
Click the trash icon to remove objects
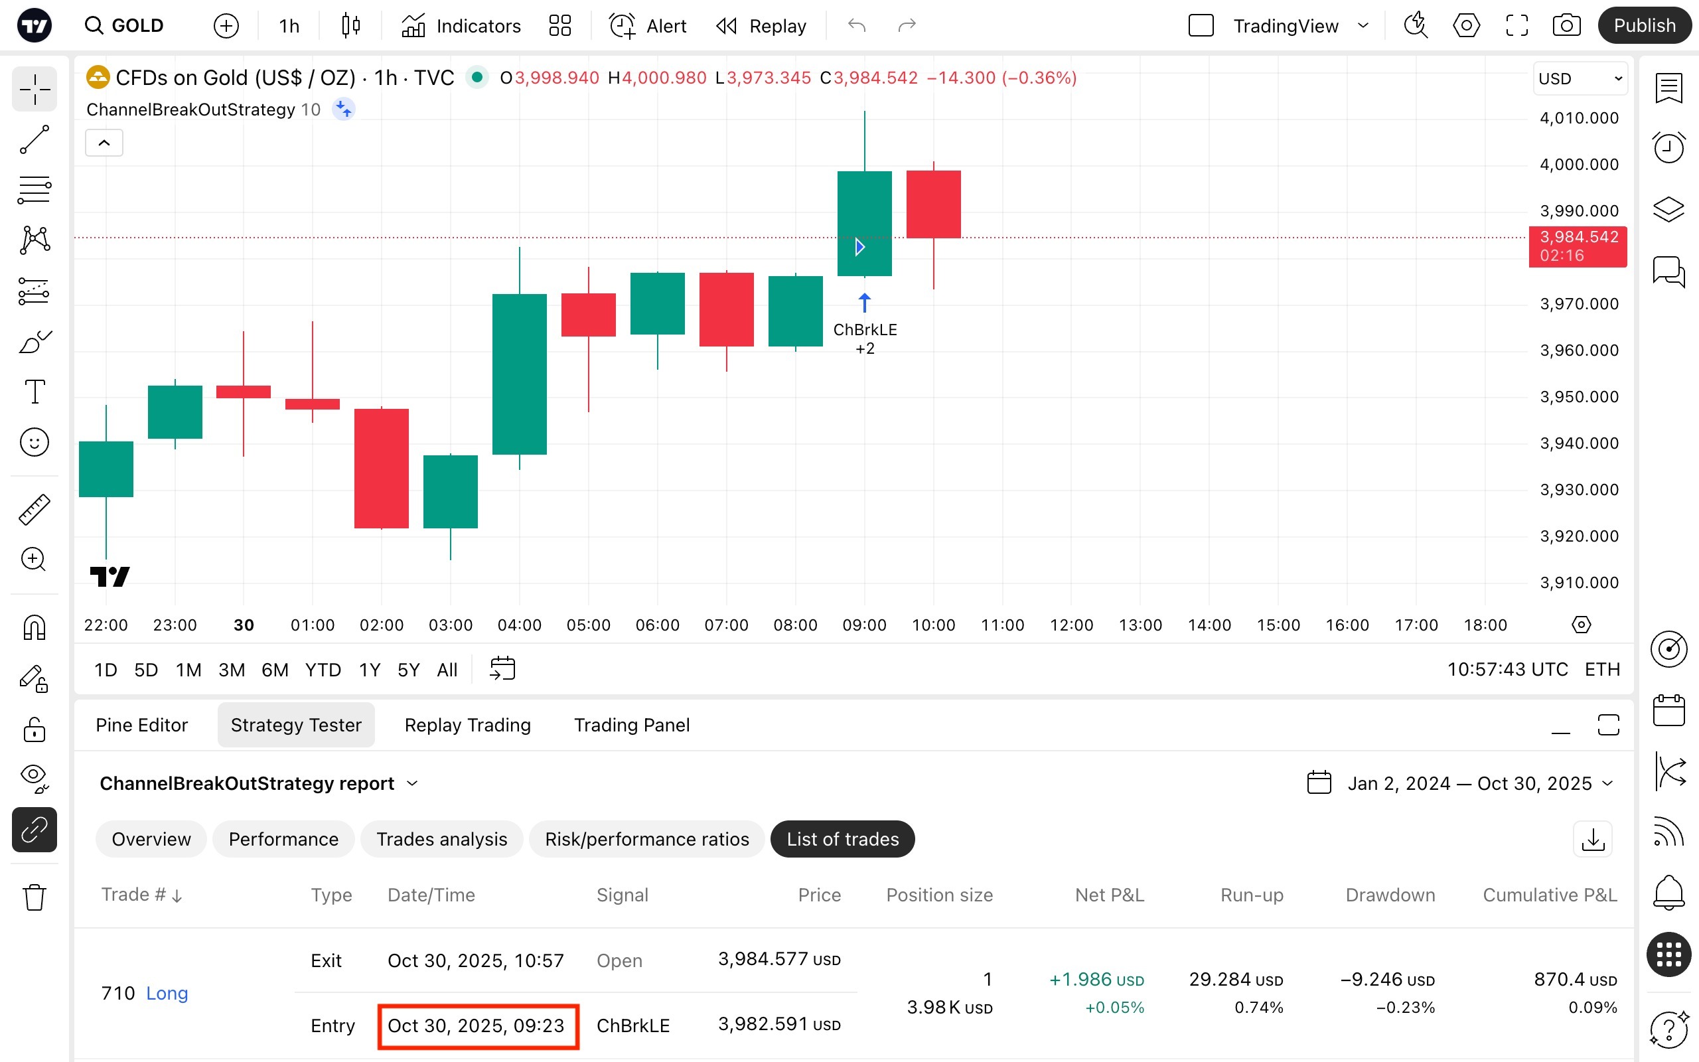(35, 897)
